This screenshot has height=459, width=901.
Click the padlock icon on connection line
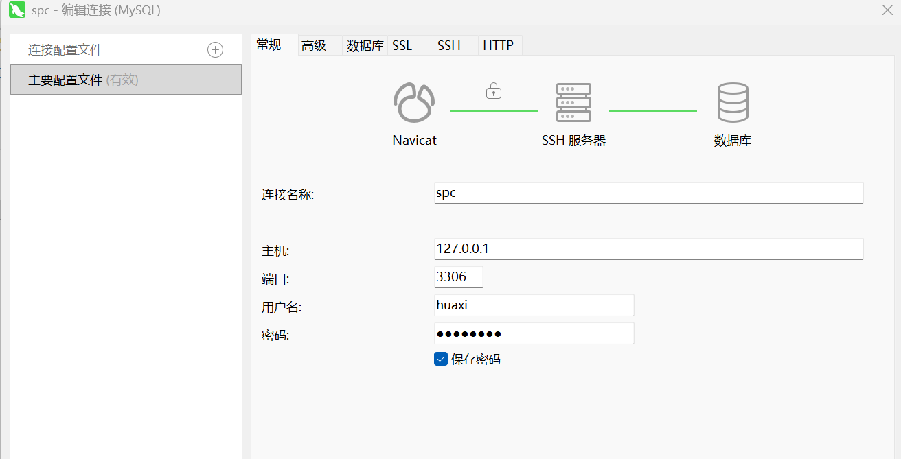pyautogui.click(x=493, y=91)
